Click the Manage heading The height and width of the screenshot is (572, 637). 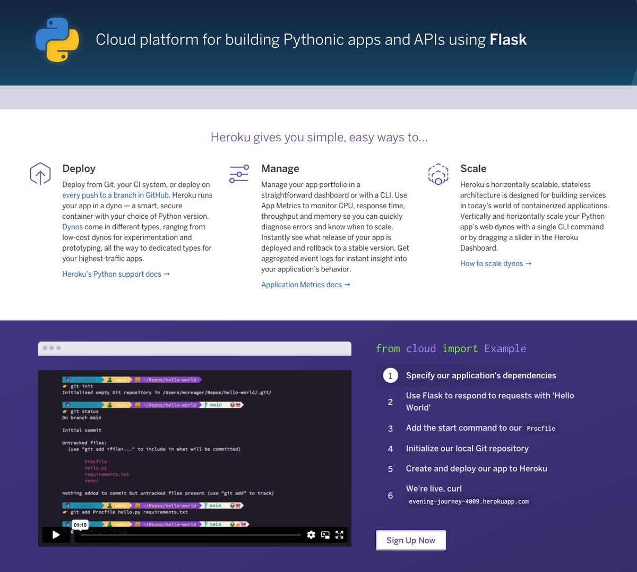280,168
